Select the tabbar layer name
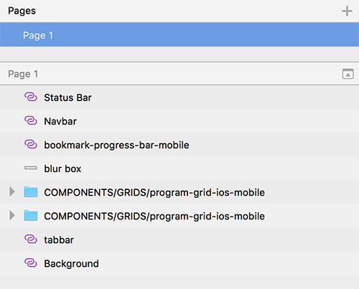Screen dimensions: 359x289 pos(59,240)
